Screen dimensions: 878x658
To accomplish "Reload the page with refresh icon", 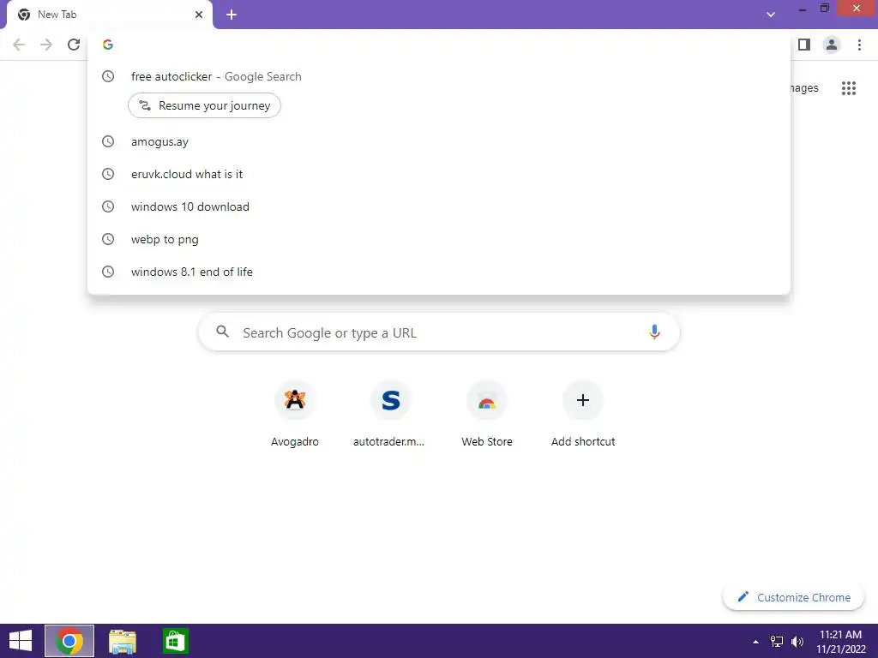I will [74, 45].
